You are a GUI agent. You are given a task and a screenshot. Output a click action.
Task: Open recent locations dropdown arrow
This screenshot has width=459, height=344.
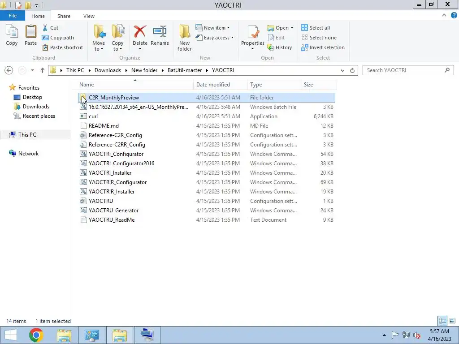(x=32, y=70)
